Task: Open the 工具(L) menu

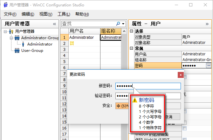Action: [64, 14]
